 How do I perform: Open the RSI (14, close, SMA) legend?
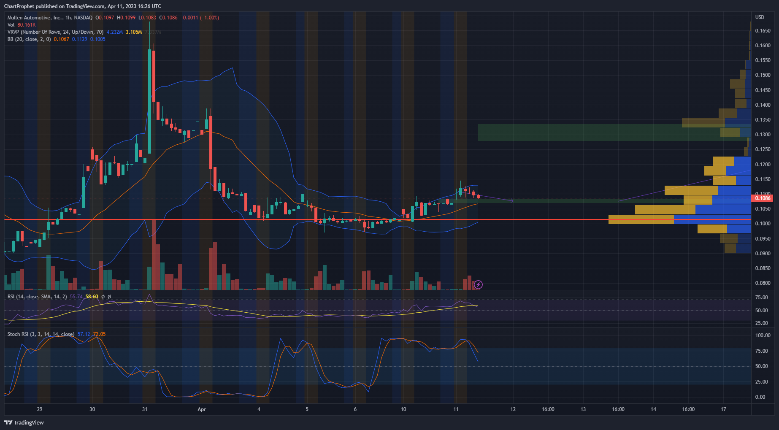37,297
